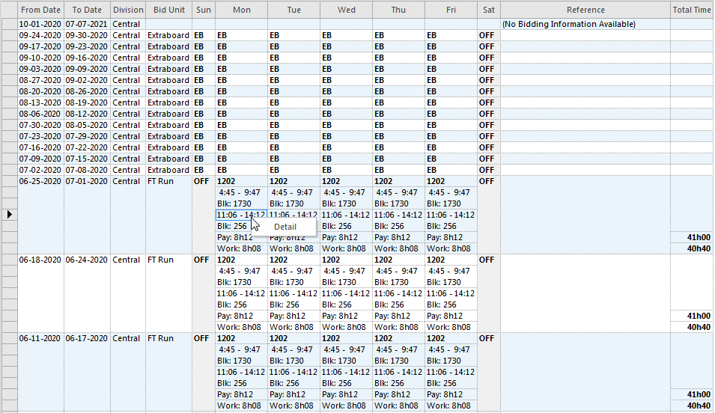Image resolution: width=715 pixels, height=413 pixels.
Task: Click Extraboard in the 09-10-2020 row
Action: [168, 58]
